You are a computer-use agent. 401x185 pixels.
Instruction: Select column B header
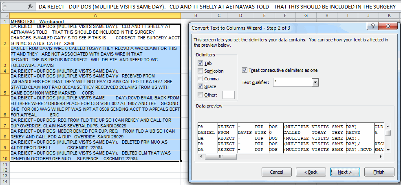click(196, 15)
